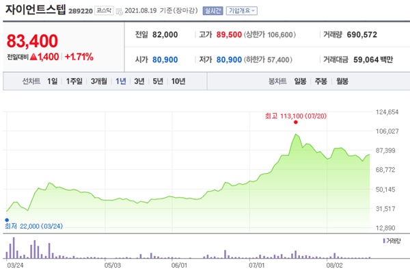This screenshot has width=410, height=271.
Task: Click the red peak marker dot on chart
Action: [296, 122]
